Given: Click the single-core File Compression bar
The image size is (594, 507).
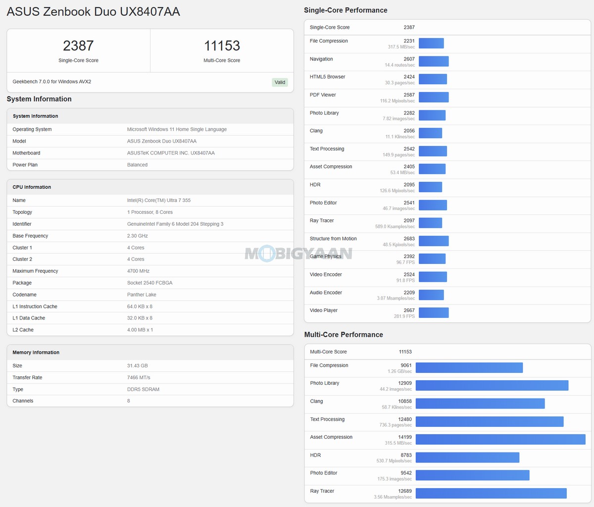Looking at the screenshot, I should tap(431, 43).
